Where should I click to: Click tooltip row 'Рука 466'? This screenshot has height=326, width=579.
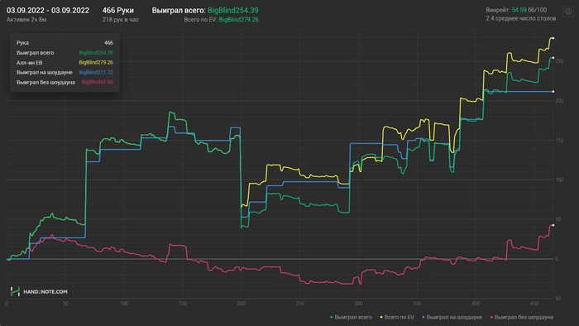(65, 43)
